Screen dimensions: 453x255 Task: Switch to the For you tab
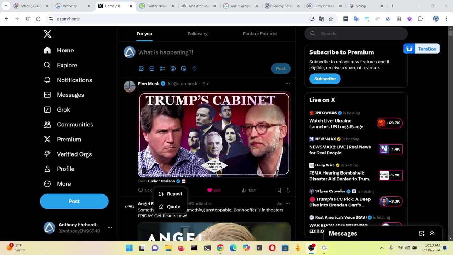click(x=144, y=34)
